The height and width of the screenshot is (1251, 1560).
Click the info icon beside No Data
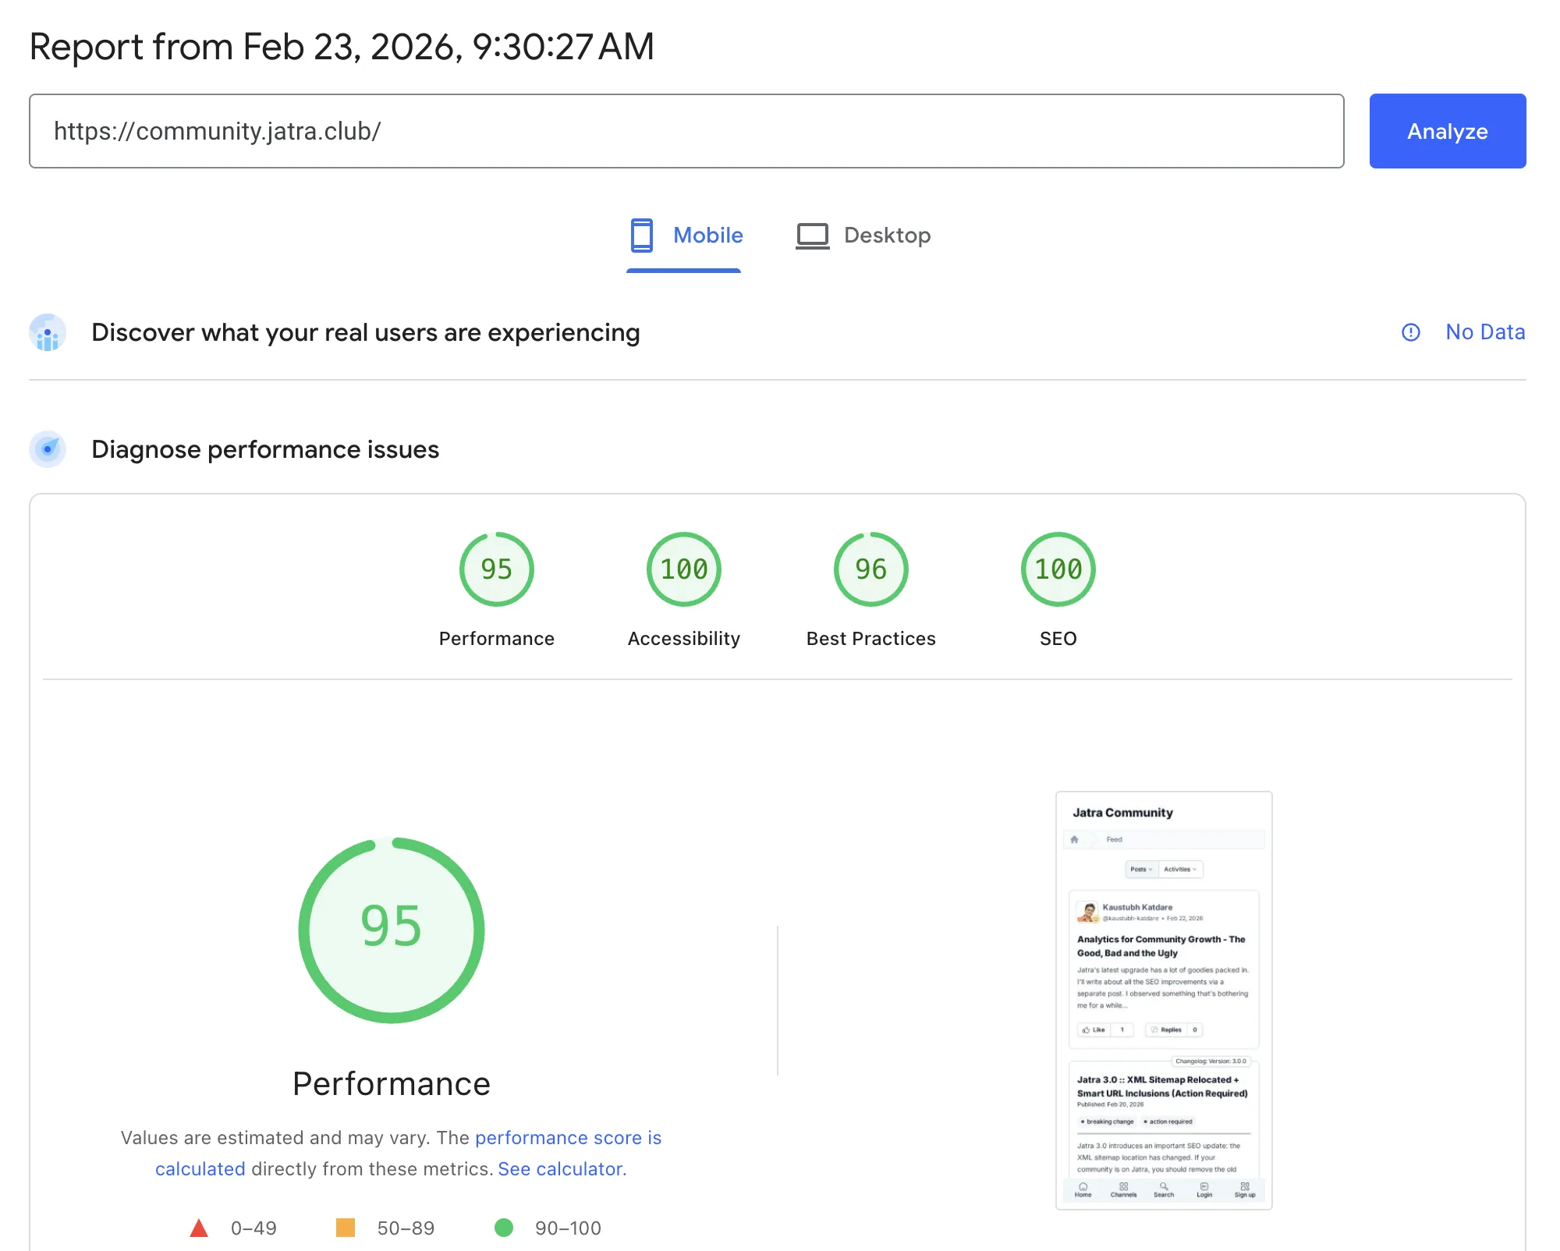(1410, 332)
